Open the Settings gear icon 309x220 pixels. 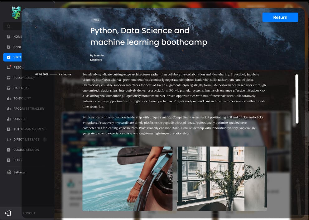click(x=9, y=172)
